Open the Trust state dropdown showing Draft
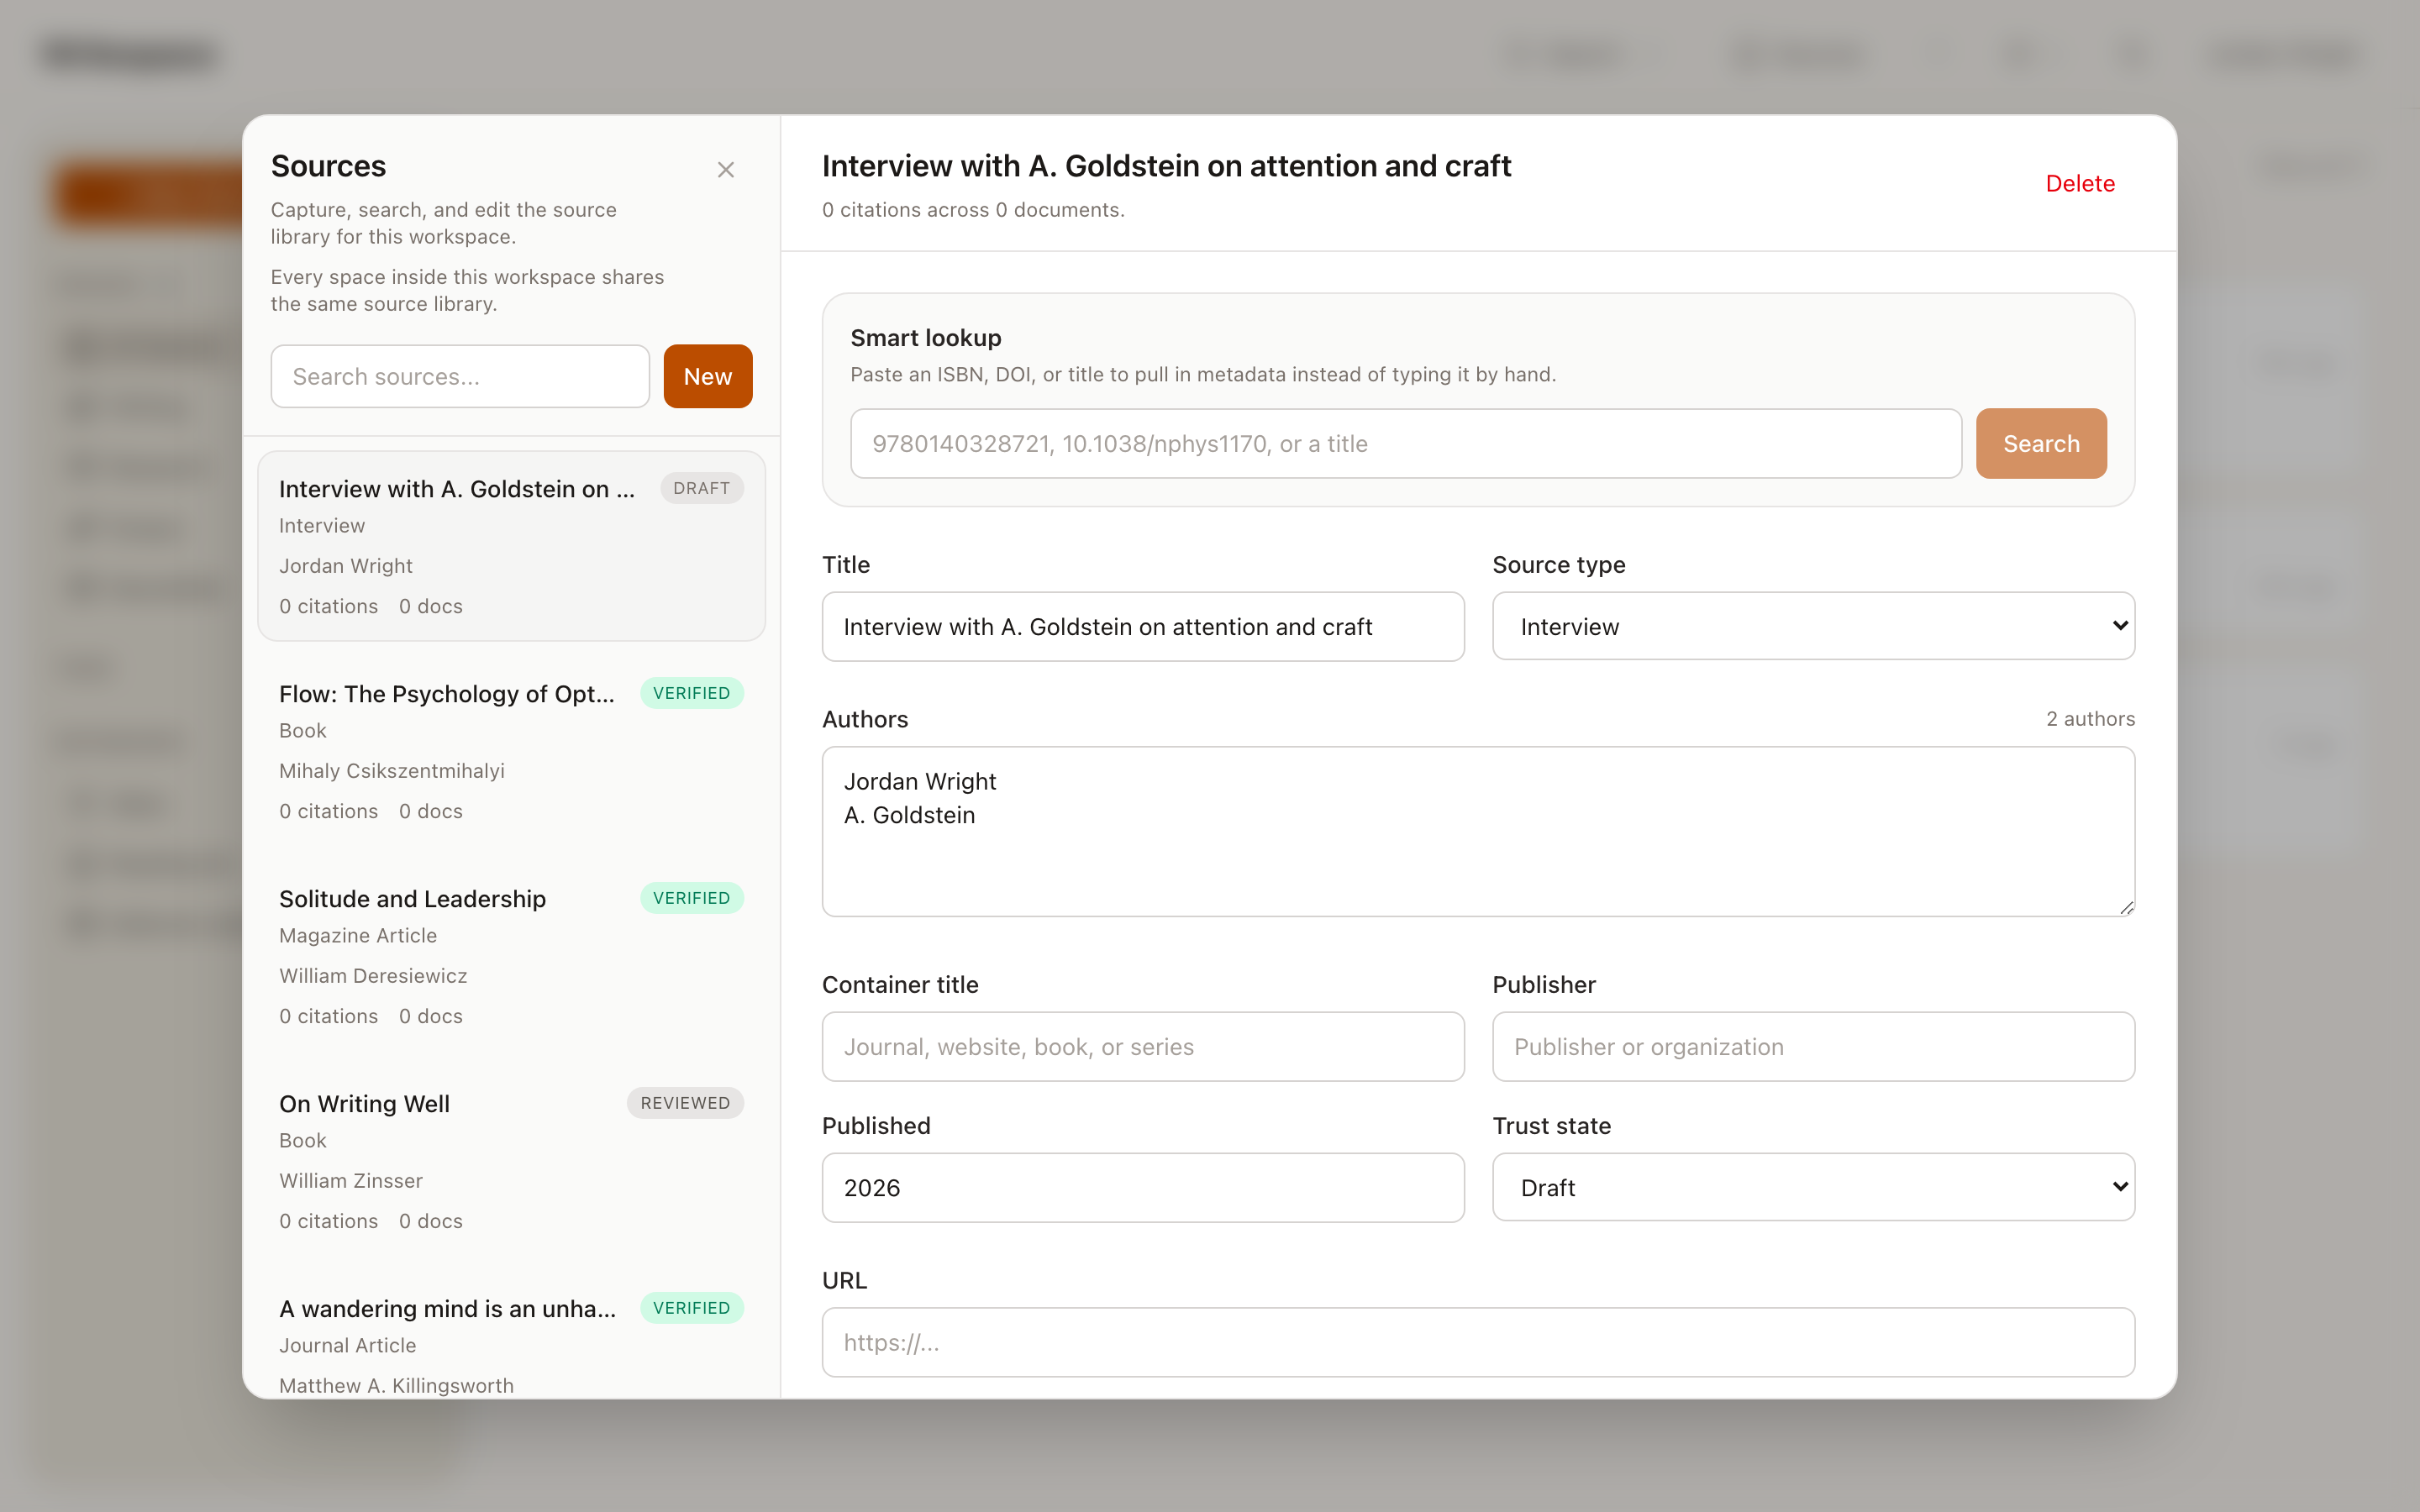 1813,1187
